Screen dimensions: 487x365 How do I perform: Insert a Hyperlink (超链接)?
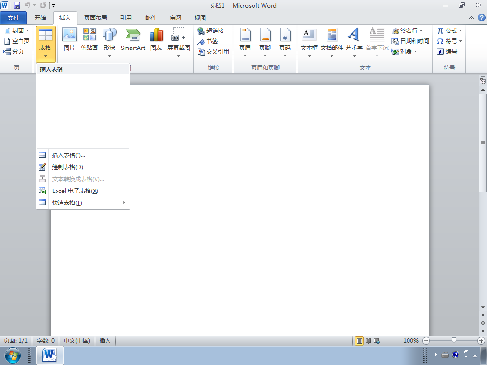pos(211,31)
